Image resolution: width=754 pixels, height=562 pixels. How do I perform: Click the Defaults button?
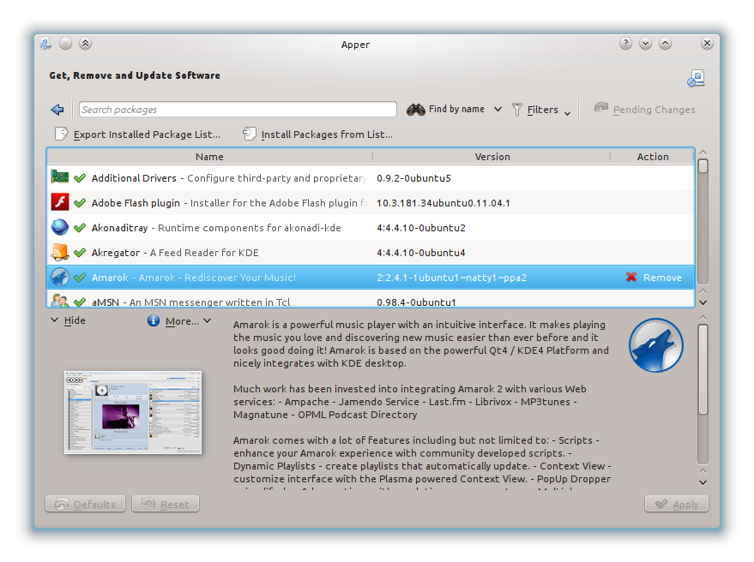point(85,504)
